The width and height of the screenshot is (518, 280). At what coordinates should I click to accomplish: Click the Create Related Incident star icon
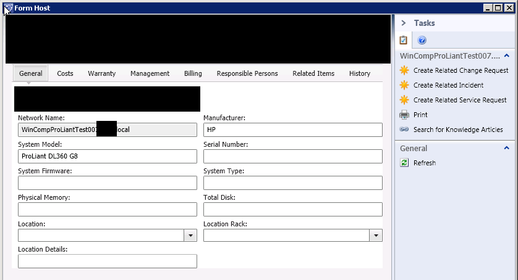coord(404,85)
